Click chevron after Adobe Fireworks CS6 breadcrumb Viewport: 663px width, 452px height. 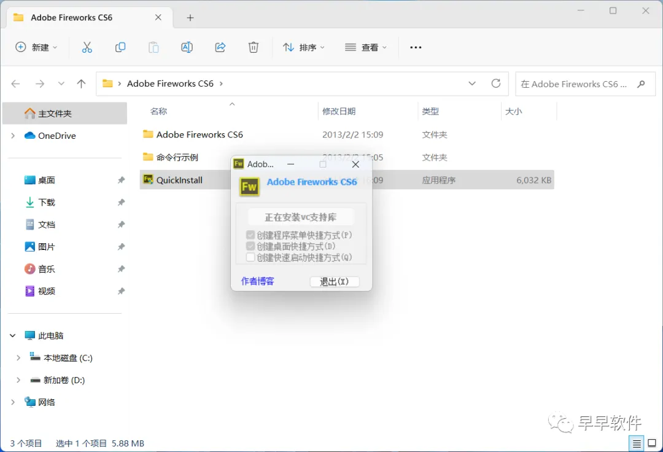pos(221,84)
